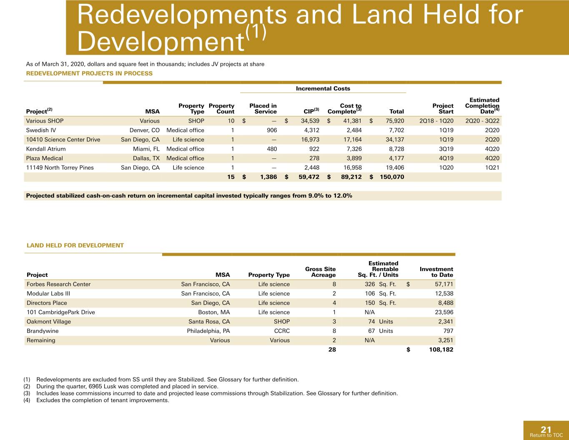The height and width of the screenshot is (440, 569).
Task: Click the total 150,070 cell
Action: pyautogui.click(x=391, y=177)
